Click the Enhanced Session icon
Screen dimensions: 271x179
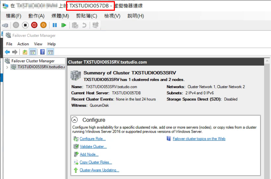tap(95, 25)
